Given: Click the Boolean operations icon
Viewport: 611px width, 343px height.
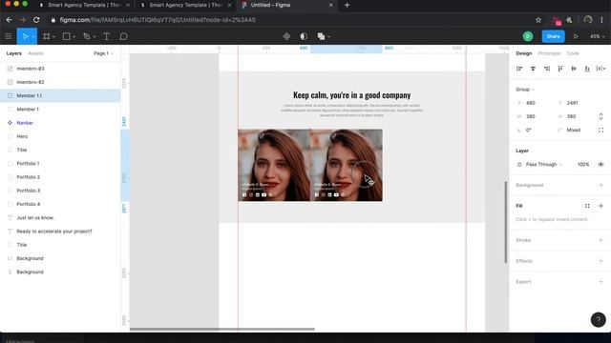Looking at the screenshot, I should [321, 36].
